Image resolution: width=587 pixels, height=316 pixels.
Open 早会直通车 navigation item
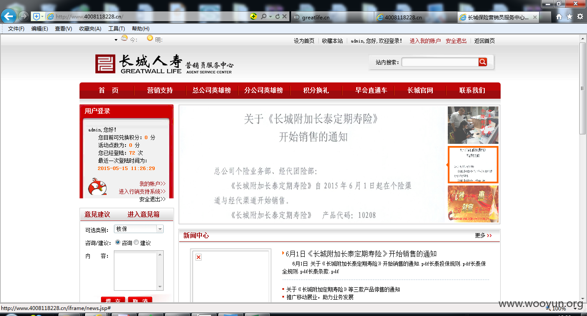pyautogui.click(x=371, y=90)
